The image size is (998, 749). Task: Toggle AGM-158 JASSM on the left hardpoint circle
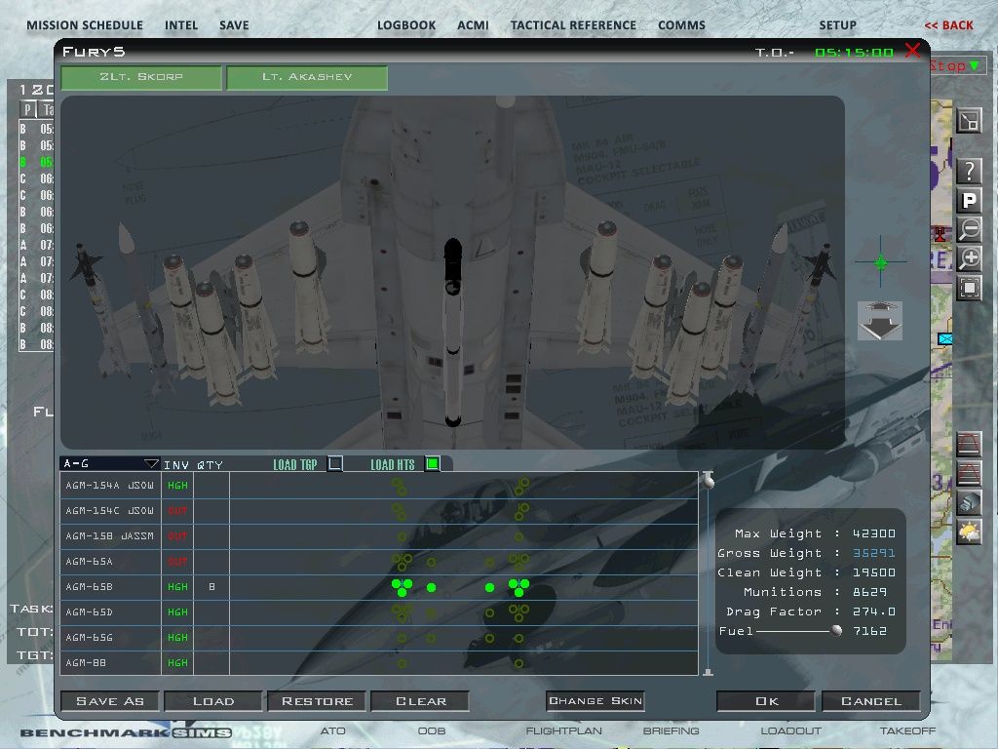[x=402, y=537]
